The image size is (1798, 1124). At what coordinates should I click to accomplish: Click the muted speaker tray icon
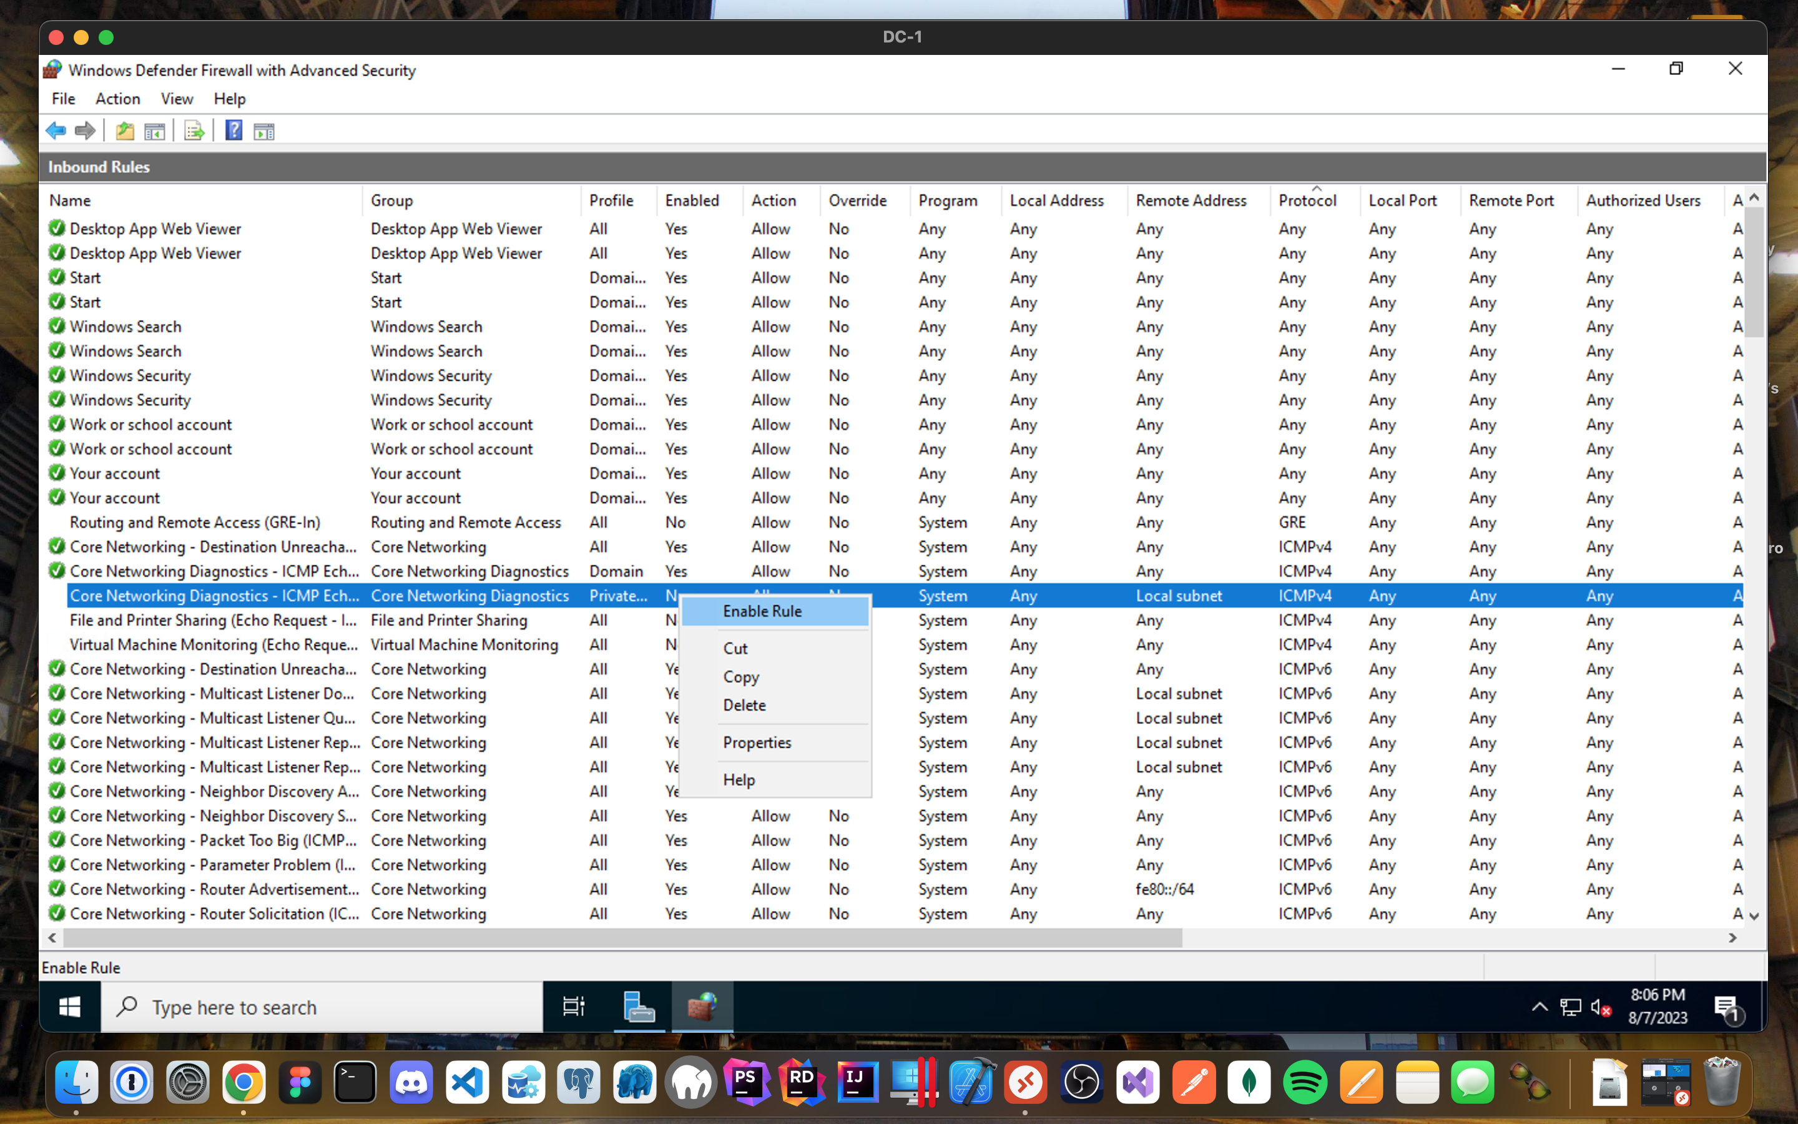[x=1600, y=1007]
